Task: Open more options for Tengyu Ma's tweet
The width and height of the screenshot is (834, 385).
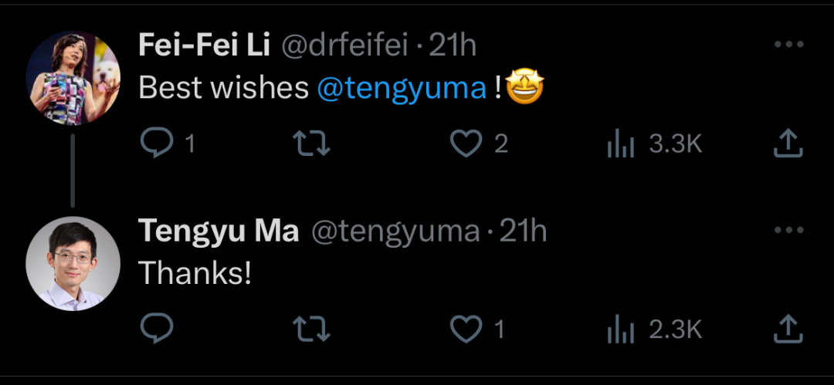Action: (788, 230)
